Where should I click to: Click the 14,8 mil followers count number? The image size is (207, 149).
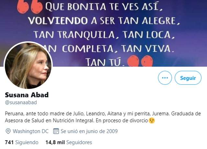pos(55,143)
